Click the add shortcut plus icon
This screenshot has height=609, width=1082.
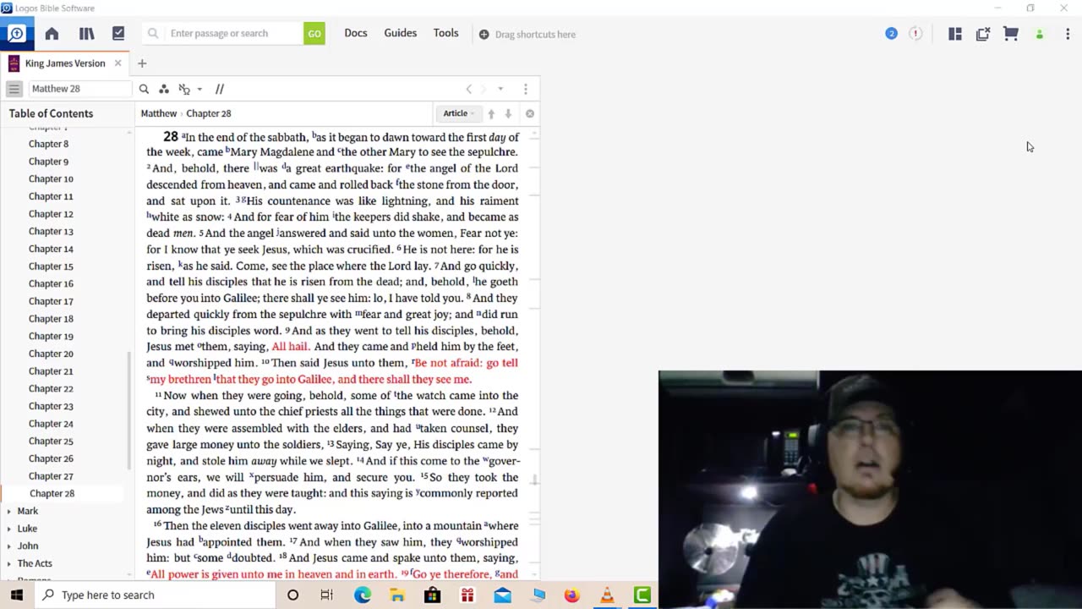click(484, 35)
